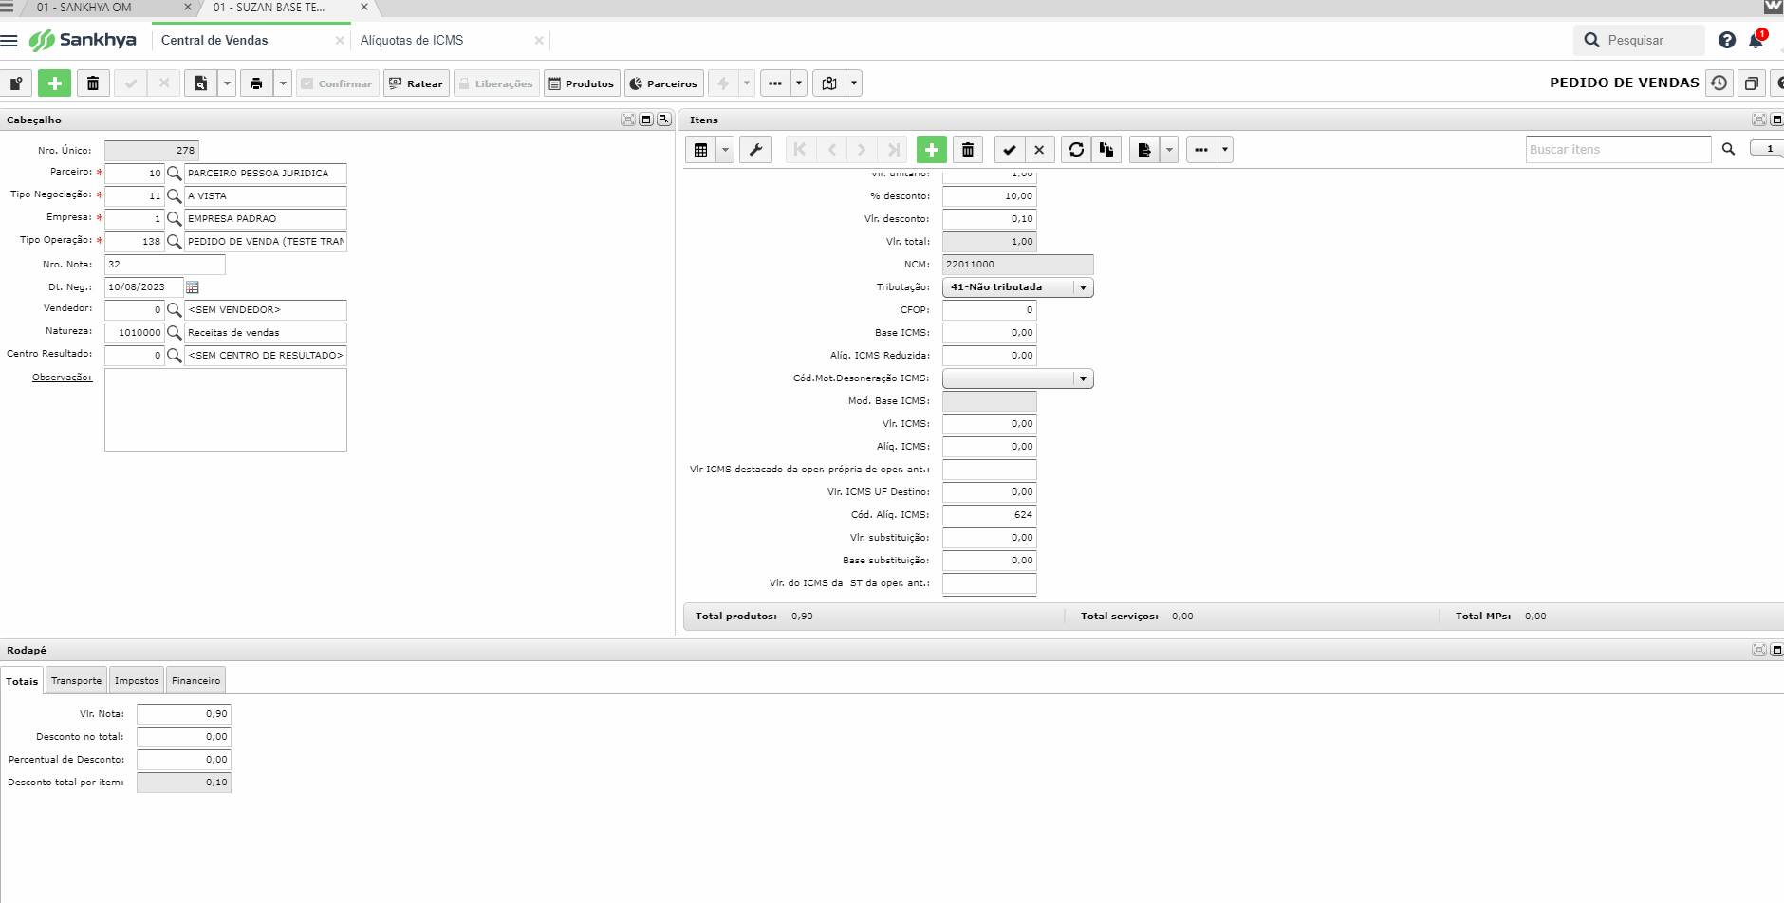The width and height of the screenshot is (1784, 903).
Task: Open the Produtos button
Action: pyautogui.click(x=582, y=83)
